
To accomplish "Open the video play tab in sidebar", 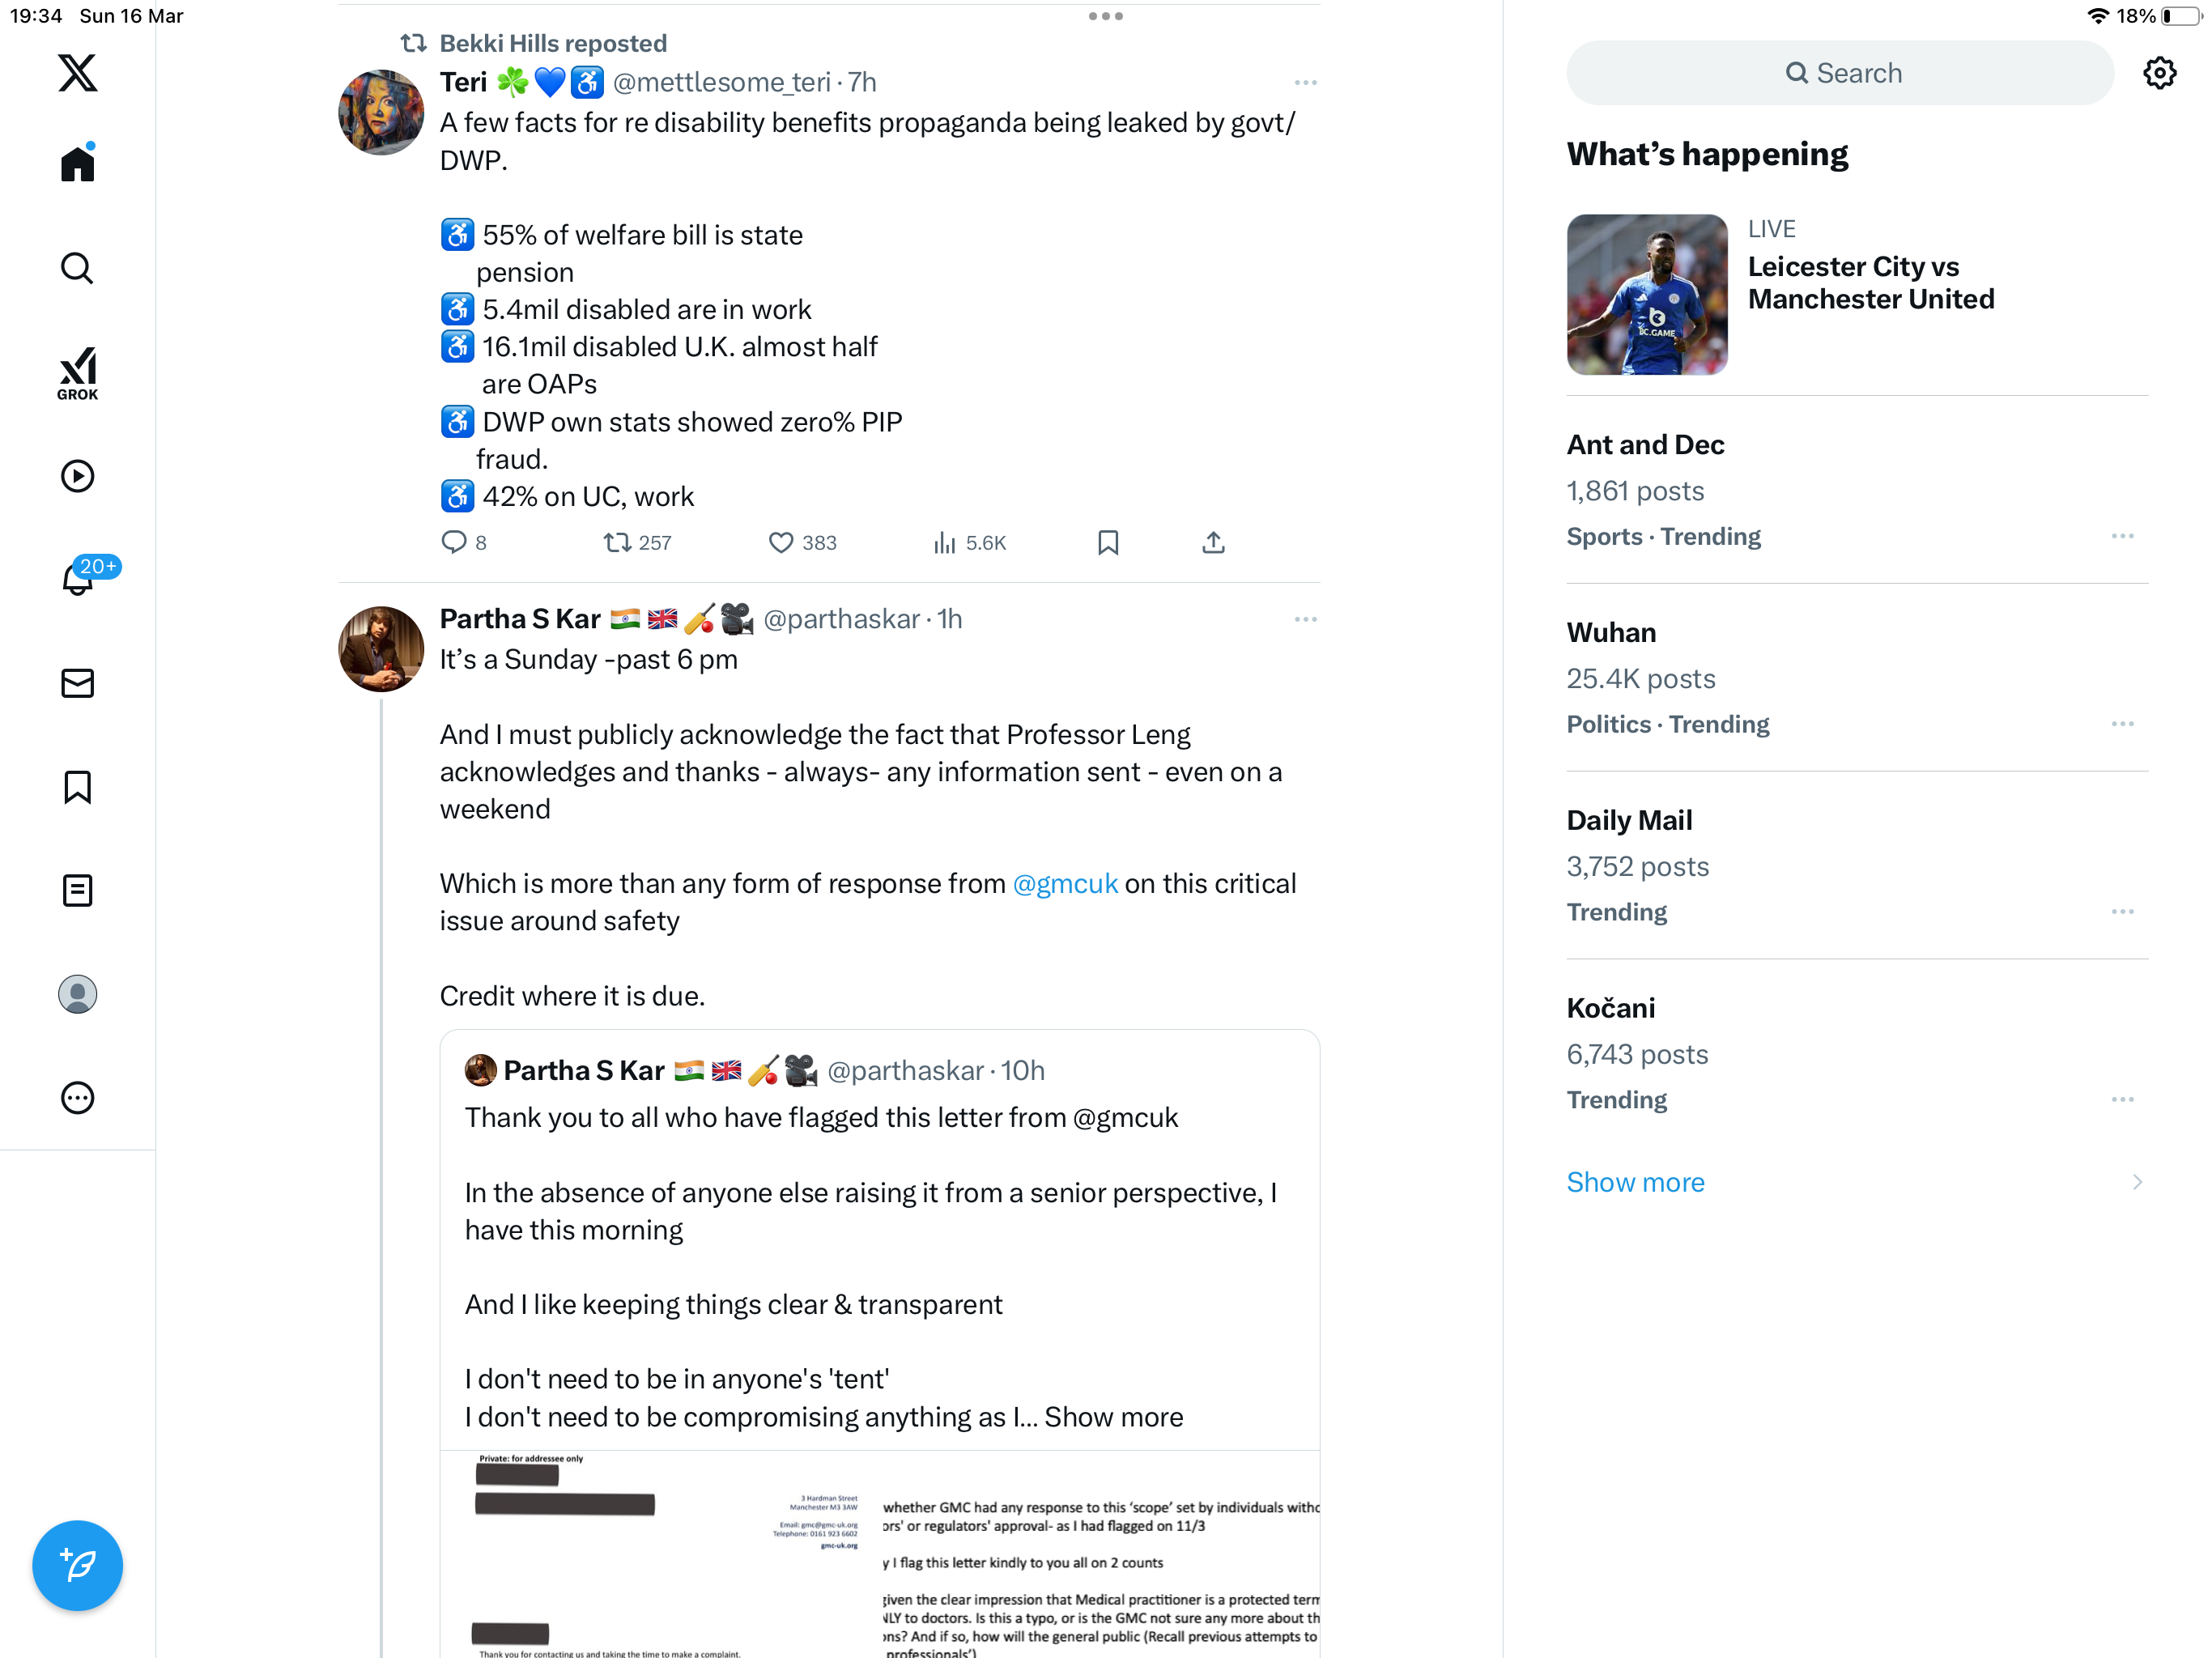I will tap(77, 476).
